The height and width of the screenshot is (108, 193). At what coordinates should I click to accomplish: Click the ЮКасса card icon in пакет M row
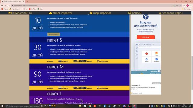pyautogui.click(x=60, y=88)
